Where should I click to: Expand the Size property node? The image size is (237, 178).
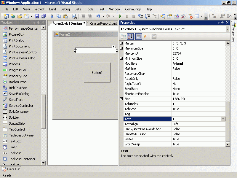click(121, 99)
